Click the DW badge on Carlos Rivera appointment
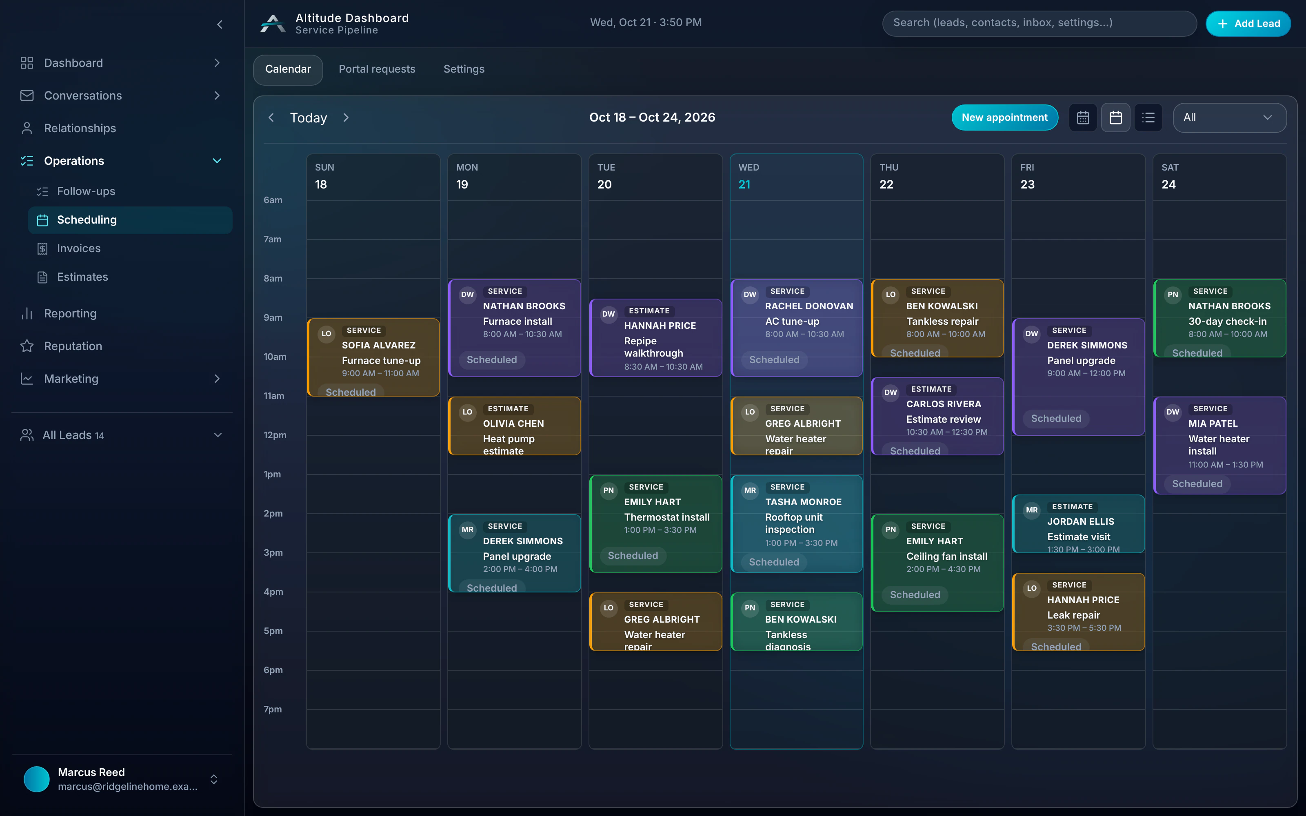Screen dimensions: 1306x816 point(891,392)
